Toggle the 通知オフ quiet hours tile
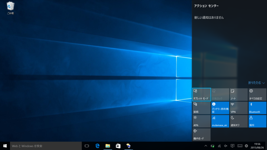Viewport: 267px width, 150px height. [x=238, y=121]
